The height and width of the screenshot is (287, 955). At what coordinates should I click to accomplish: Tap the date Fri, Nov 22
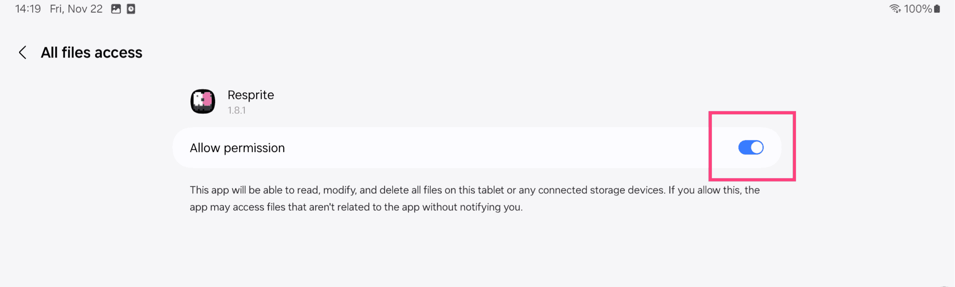coord(76,8)
